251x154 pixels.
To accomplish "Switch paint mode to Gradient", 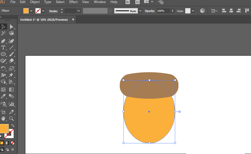I will click(7, 143).
